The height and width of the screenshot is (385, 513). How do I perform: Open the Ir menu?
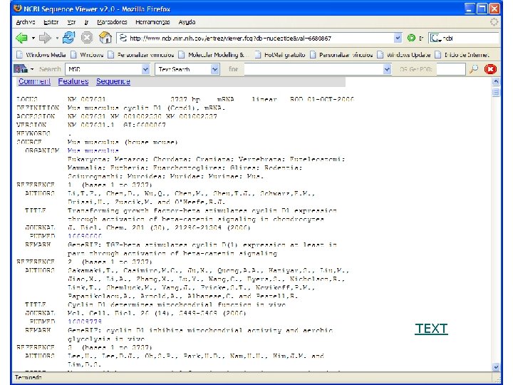coord(86,22)
